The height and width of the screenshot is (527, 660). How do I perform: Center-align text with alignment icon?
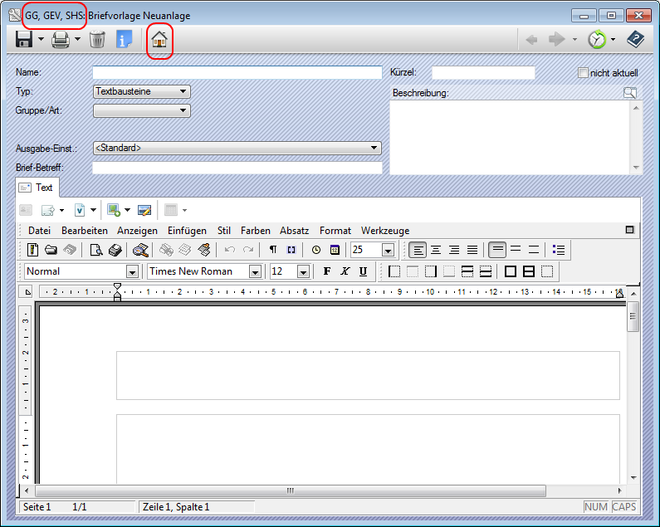(436, 250)
